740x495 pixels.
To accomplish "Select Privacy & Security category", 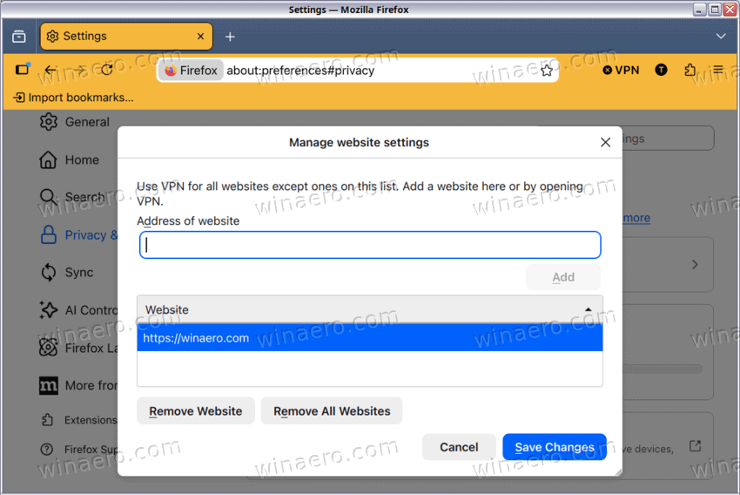I will coord(79,234).
